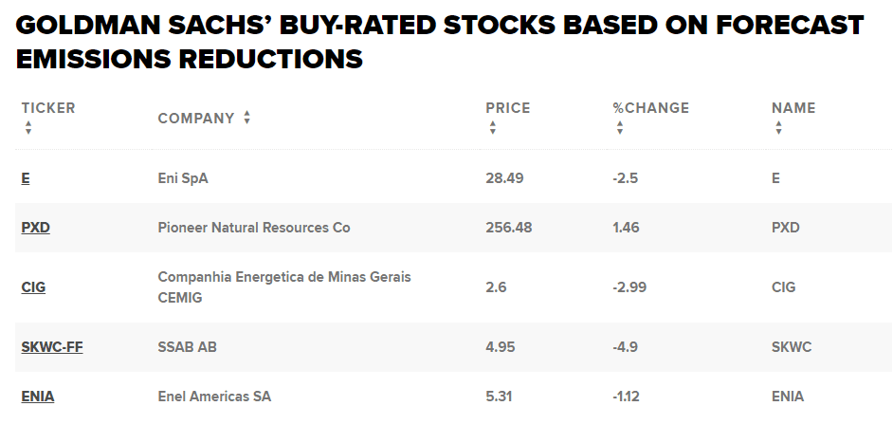Viewport: 893px width, 443px height.
Task: Open the ENIA ticker link
Action: click(x=38, y=397)
